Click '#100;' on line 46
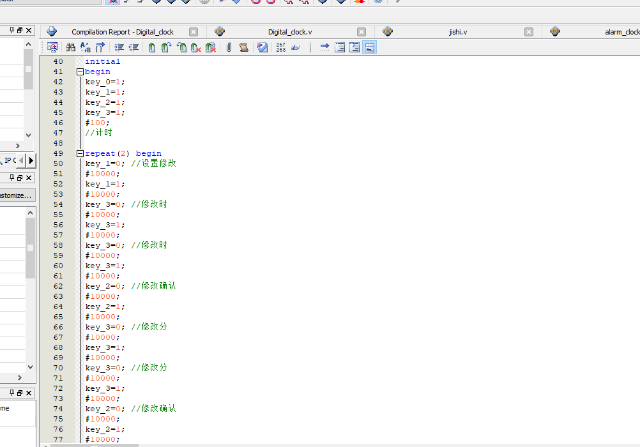Image resolution: width=640 pixels, height=447 pixels. 97,123
